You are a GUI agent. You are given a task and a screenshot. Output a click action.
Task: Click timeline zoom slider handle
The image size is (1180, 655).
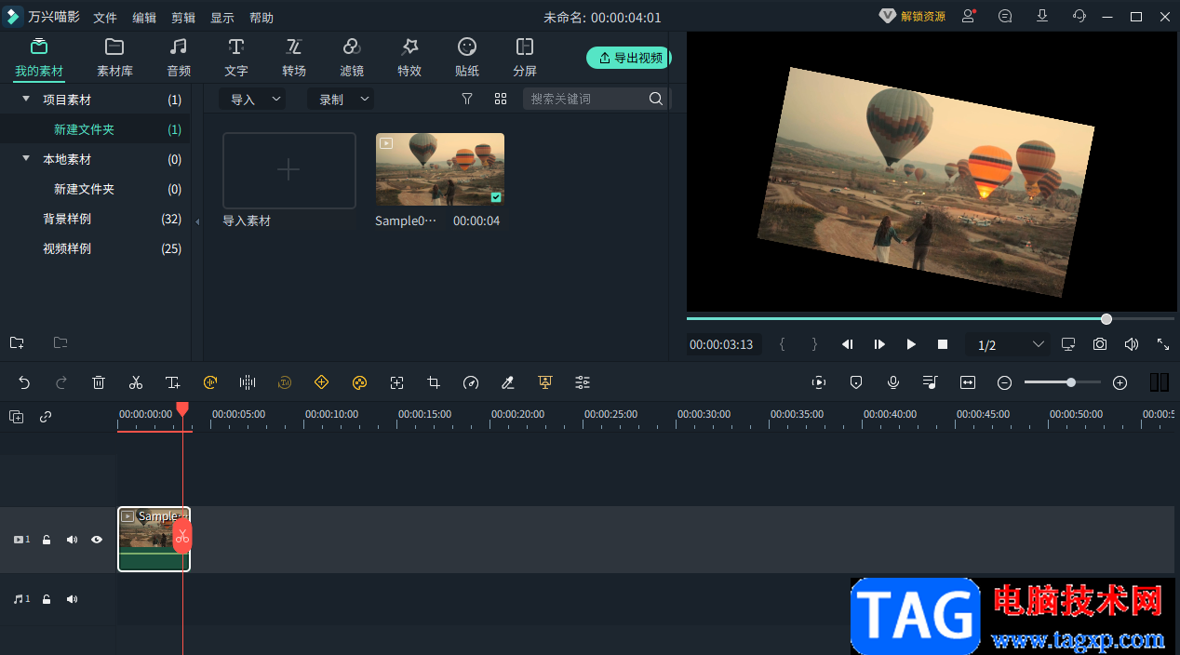1071,382
